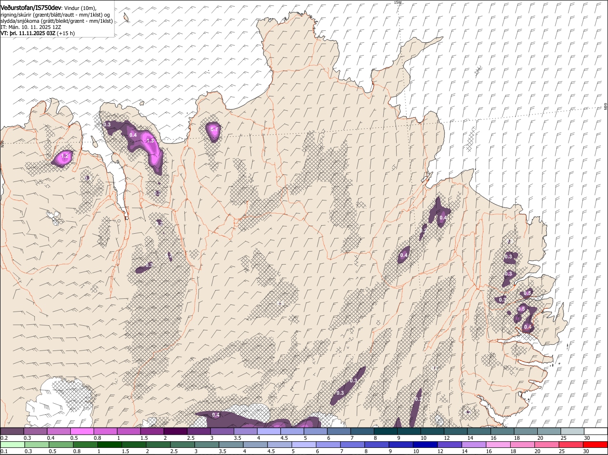Click the red-pink swatch at 25 in the lower legend

[x=571, y=445]
